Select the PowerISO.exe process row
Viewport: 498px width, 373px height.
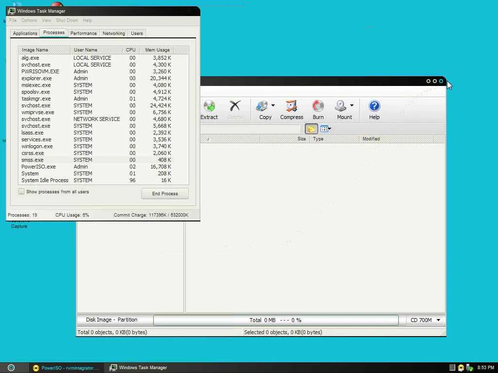[x=96, y=167]
